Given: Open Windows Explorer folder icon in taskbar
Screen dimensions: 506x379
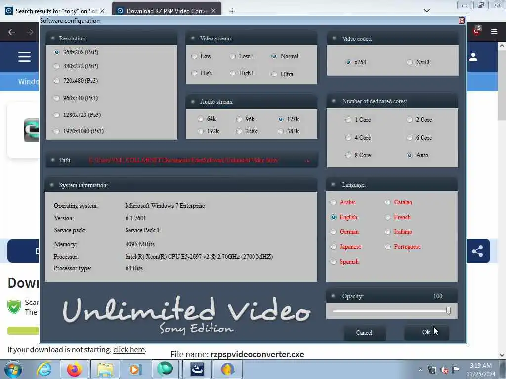Looking at the screenshot, I should tap(105, 369).
